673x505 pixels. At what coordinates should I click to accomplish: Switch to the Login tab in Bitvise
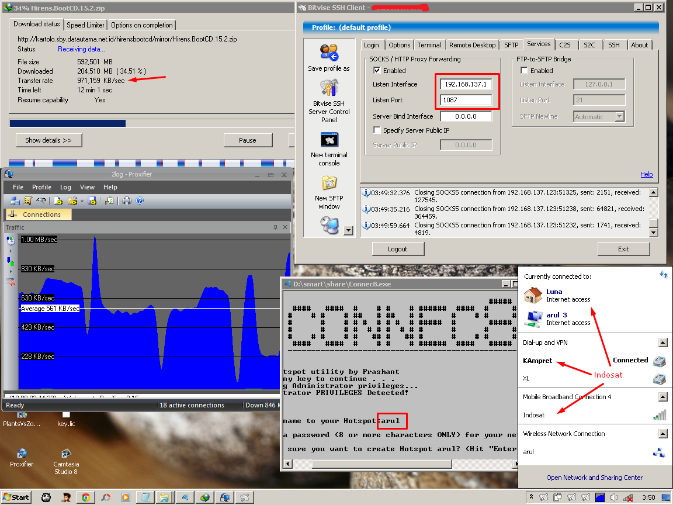click(x=372, y=45)
